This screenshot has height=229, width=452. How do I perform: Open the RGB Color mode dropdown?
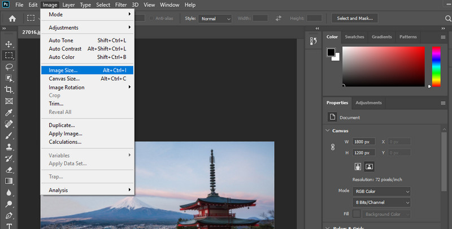[x=381, y=191]
